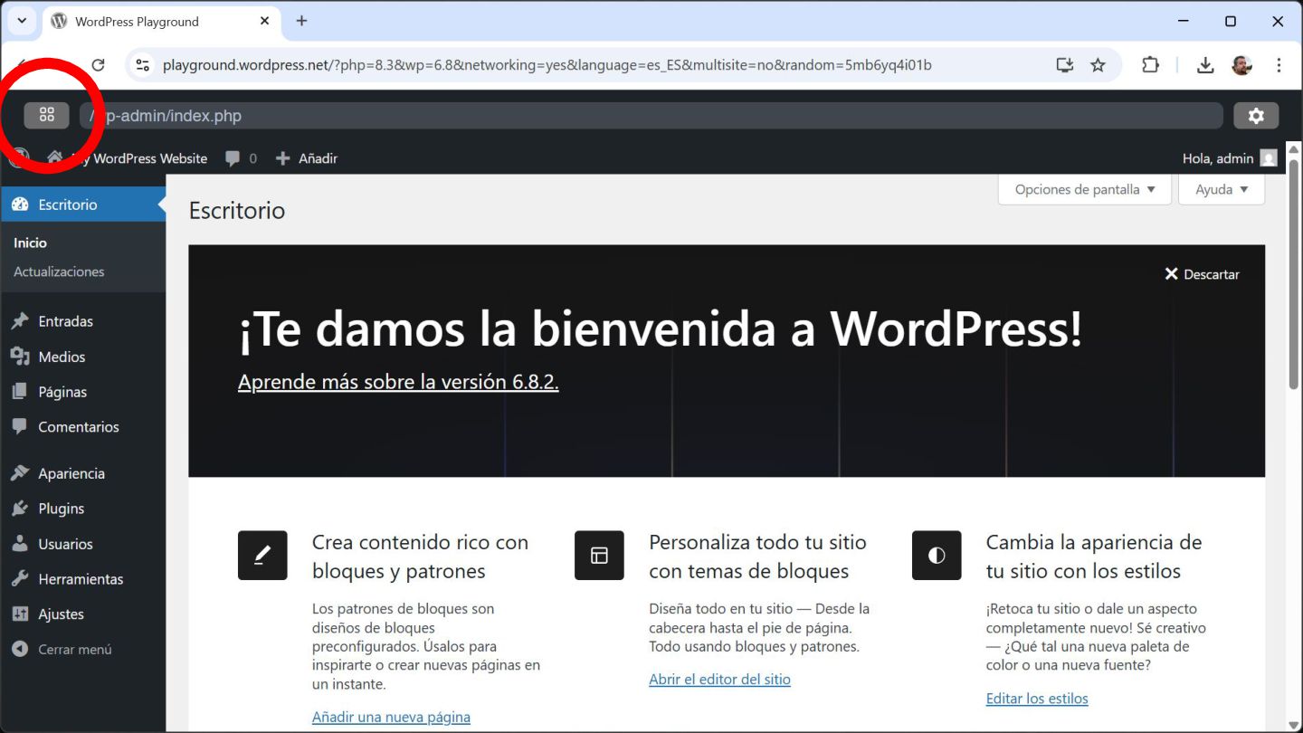Follow the Añadir una nueva página link
This screenshot has height=733, width=1303.
(x=391, y=717)
